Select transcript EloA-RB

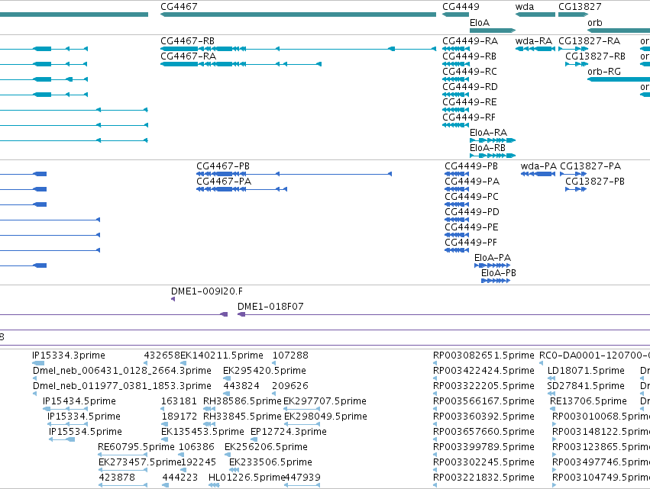(x=493, y=156)
